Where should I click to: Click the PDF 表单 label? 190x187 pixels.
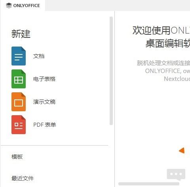[45, 125]
